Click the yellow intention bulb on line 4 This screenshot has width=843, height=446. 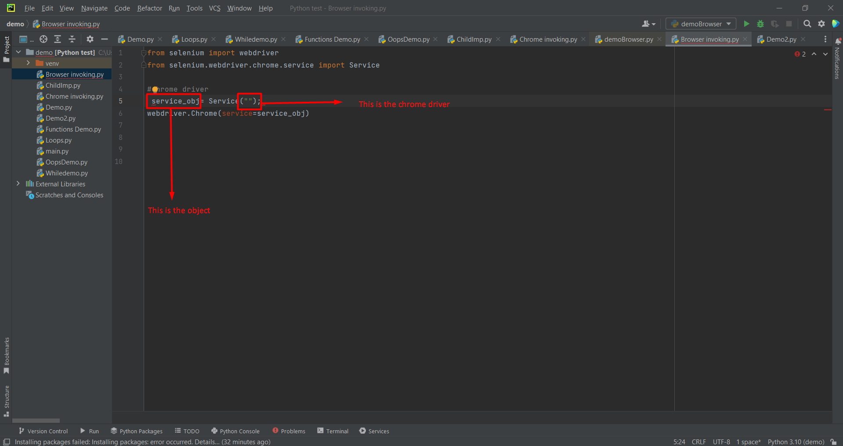(155, 89)
